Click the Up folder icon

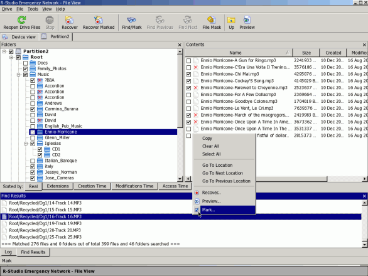tap(231, 20)
